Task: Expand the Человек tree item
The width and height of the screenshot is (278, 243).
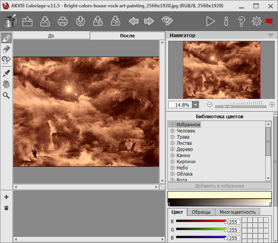Action: (x=172, y=131)
